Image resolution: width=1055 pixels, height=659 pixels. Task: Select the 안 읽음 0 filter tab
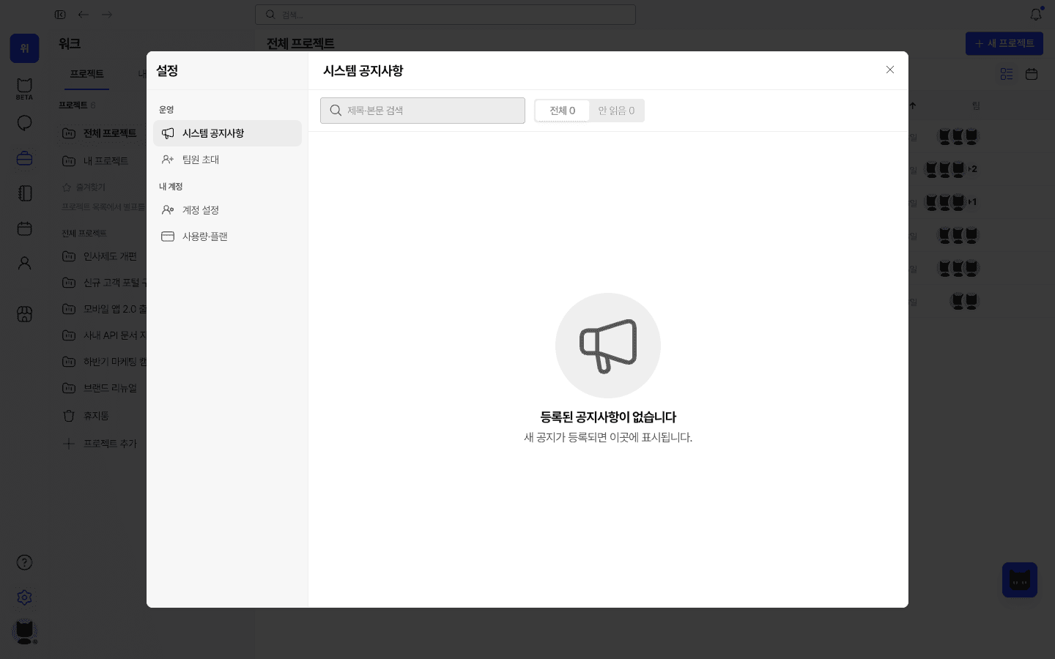point(616,111)
